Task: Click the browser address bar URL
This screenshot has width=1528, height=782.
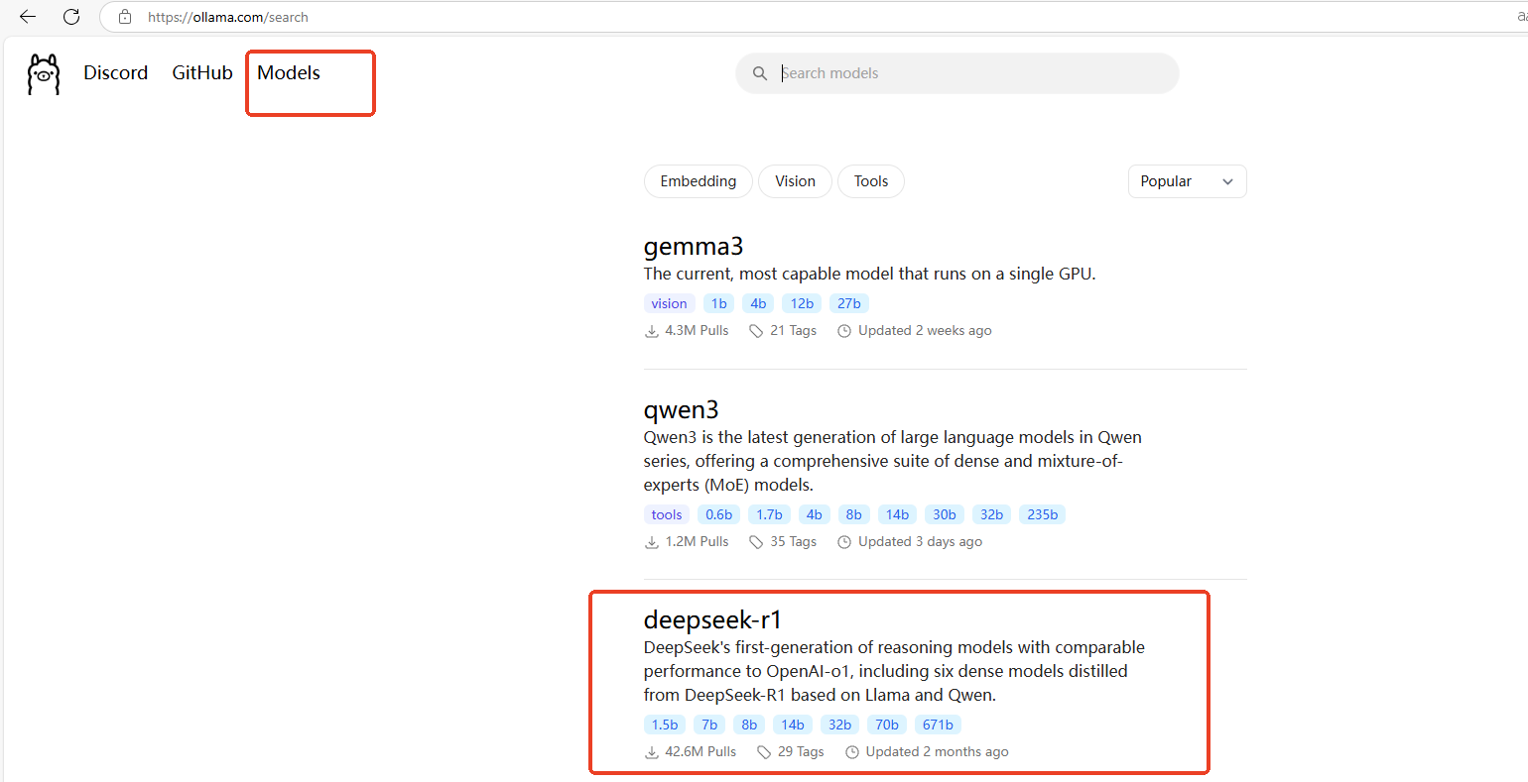Action: click(x=228, y=17)
